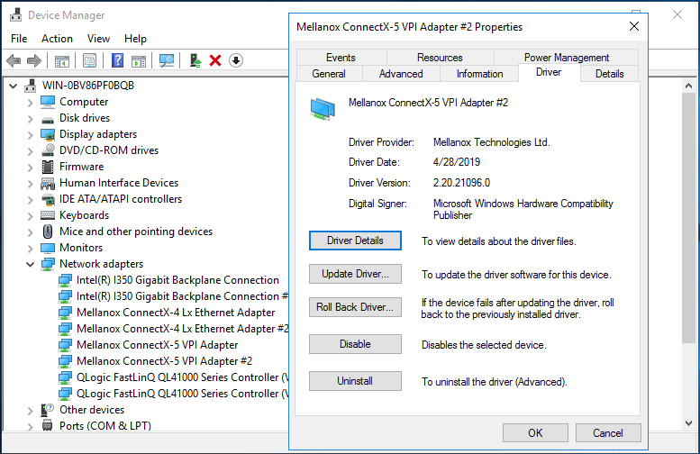The width and height of the screenshot is (700, 454).
Task: Click Scan for hardware changes icon
Action: 167,60
